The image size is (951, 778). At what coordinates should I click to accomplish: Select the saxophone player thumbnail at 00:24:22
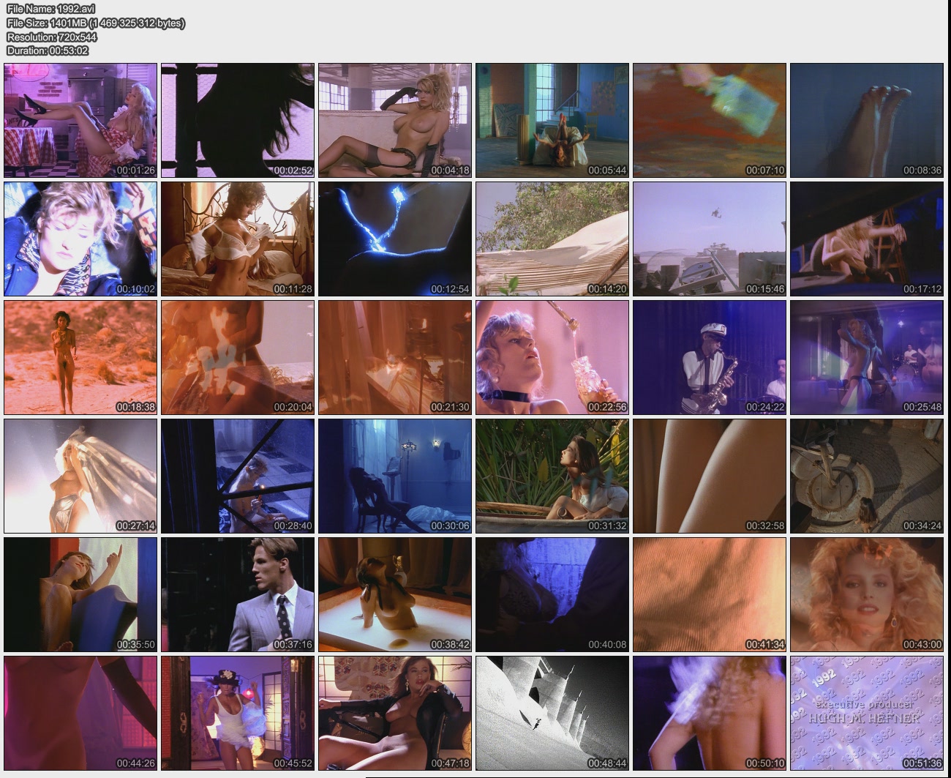click(x=709, y=357)
